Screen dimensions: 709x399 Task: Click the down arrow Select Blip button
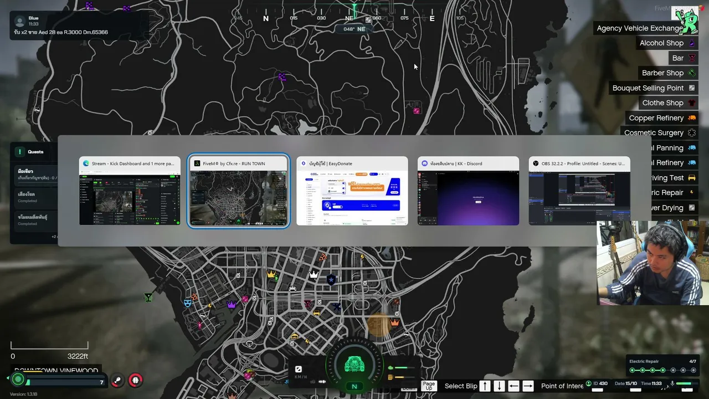point(499,386)
